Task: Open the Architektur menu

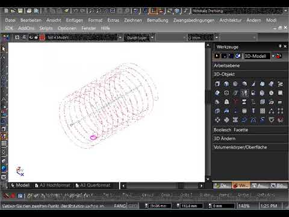Action: 231,20
